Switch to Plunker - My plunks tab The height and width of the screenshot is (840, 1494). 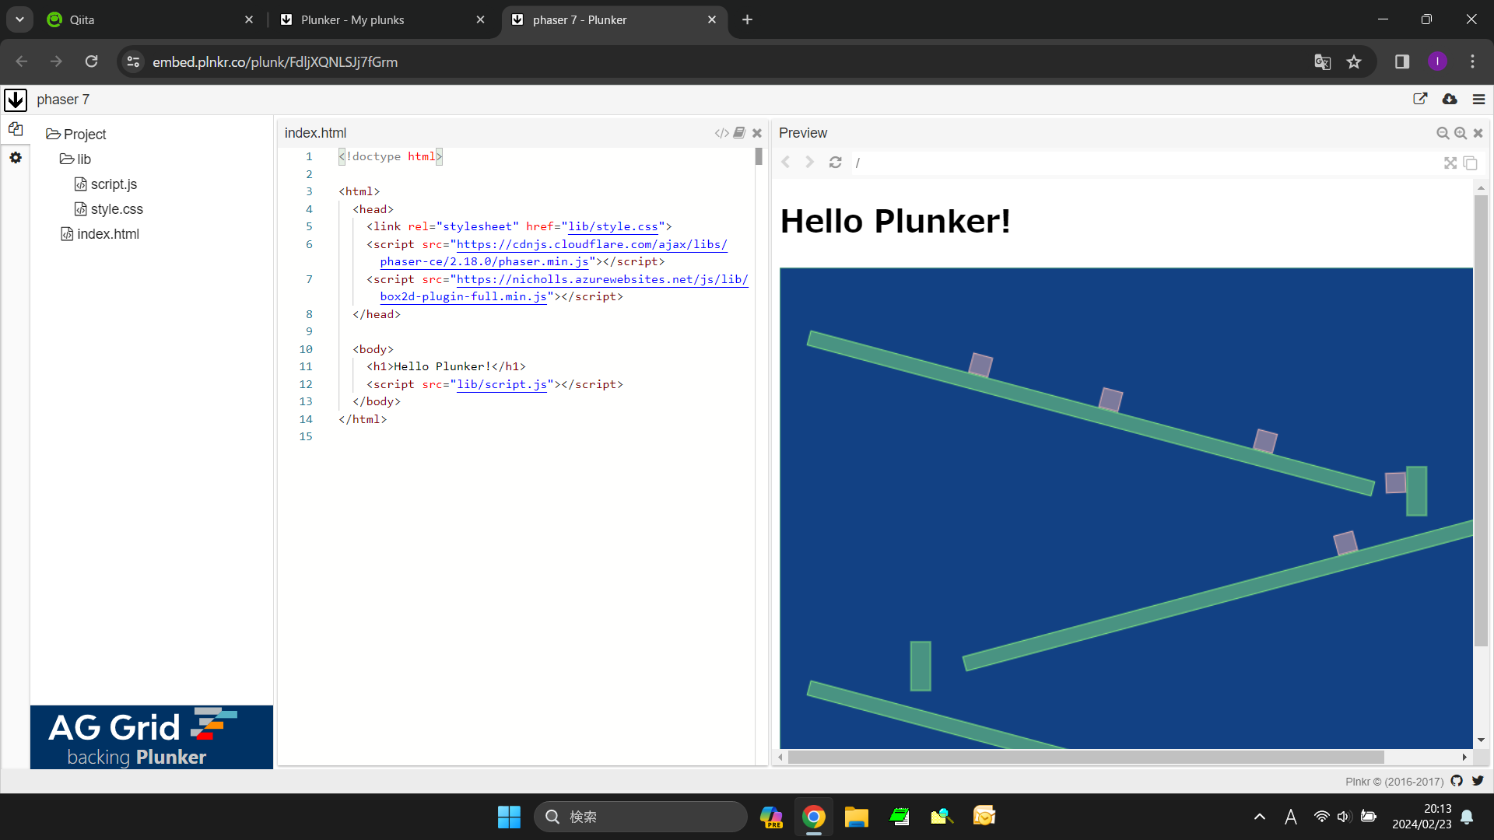pos(352,20)
